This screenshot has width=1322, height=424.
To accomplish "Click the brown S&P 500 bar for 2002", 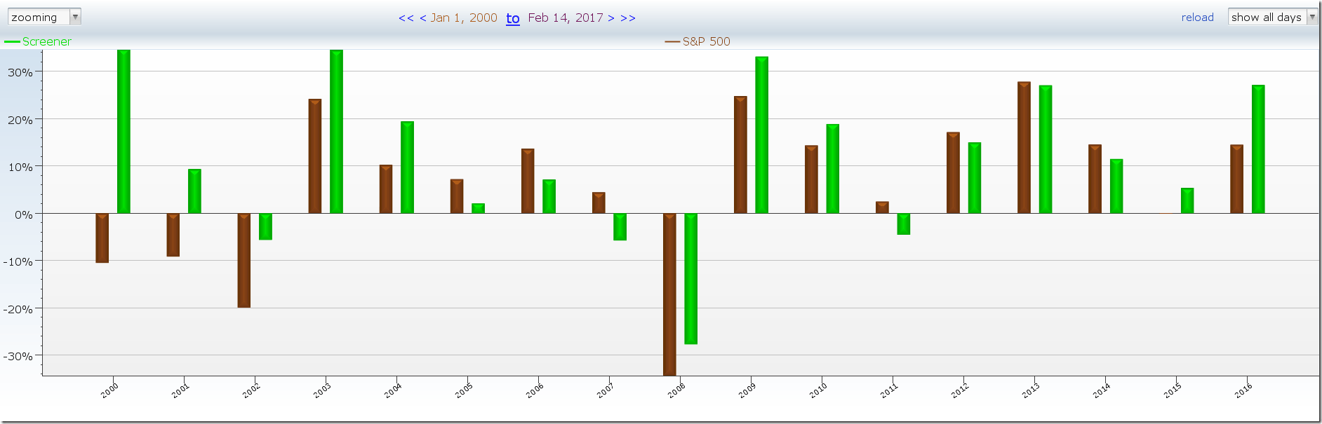I will [244, 261].
